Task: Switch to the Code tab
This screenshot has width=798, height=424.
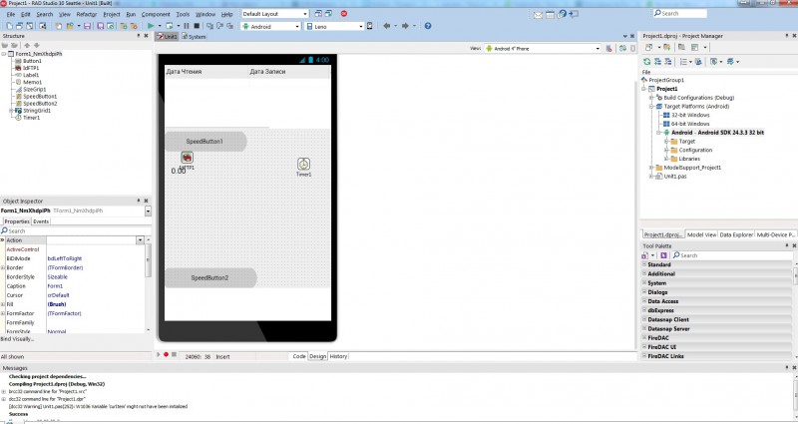Action: [299, 356]
